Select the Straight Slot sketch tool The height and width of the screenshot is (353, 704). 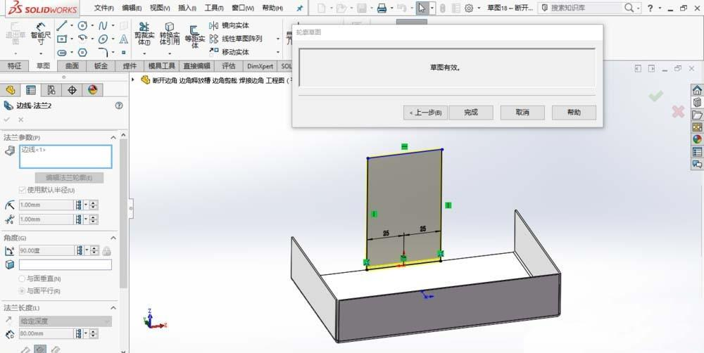coord(62,53)
